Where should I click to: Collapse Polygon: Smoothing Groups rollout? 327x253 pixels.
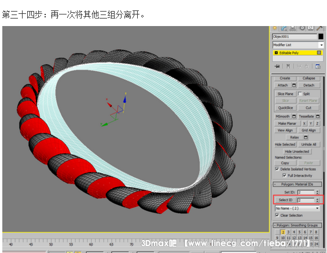[297, 225]
